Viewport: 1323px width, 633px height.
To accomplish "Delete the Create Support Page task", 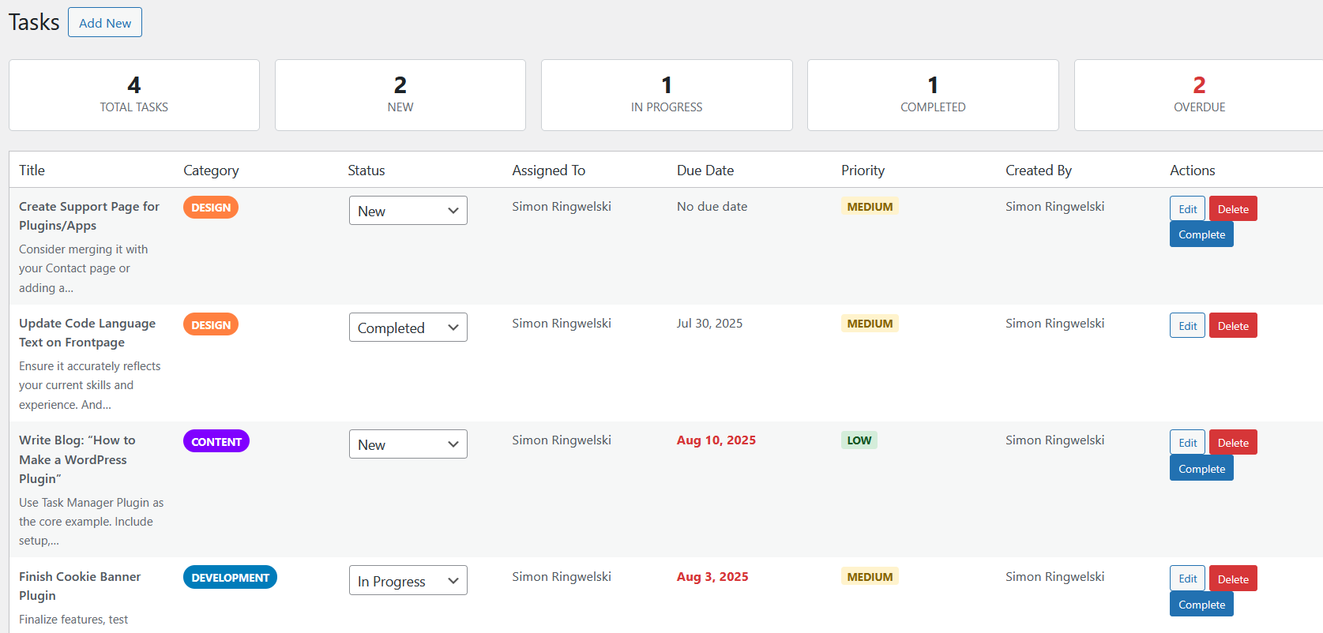I will click(1232, 209).
